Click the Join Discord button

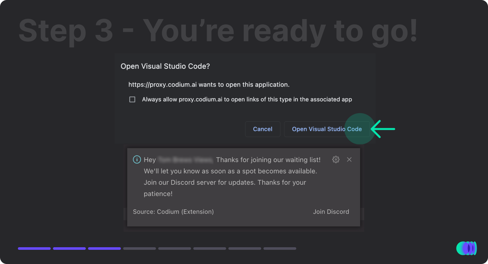[x=331, y=212]
